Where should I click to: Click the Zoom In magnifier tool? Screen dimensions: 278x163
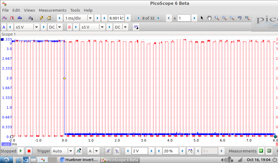point(225,18)
